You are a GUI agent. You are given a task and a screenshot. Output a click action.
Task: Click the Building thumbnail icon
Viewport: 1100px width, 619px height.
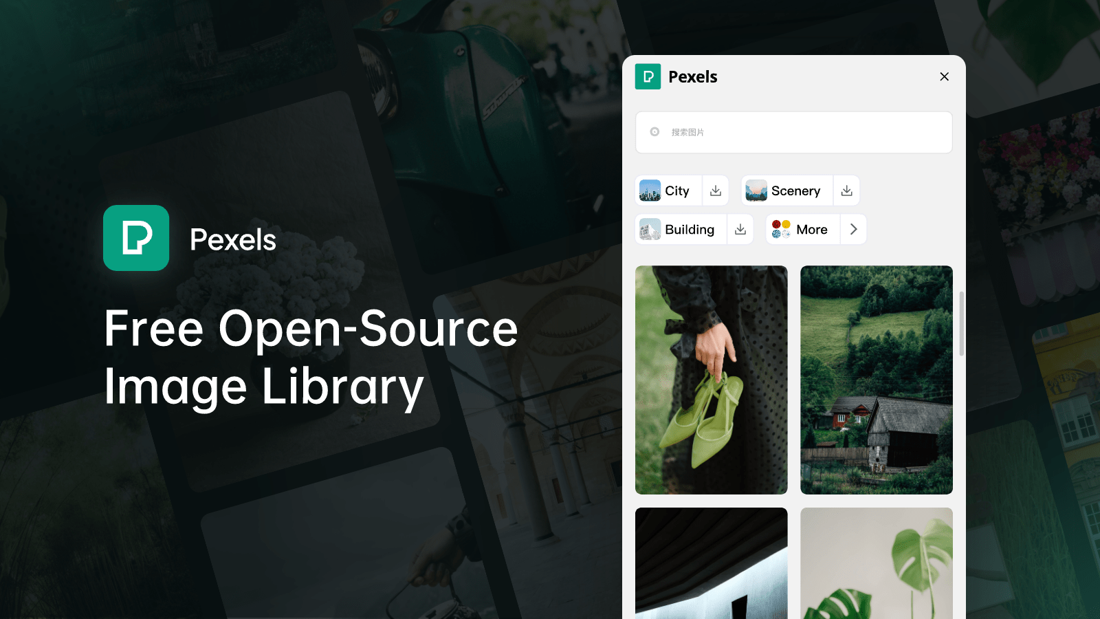point(650,229)
